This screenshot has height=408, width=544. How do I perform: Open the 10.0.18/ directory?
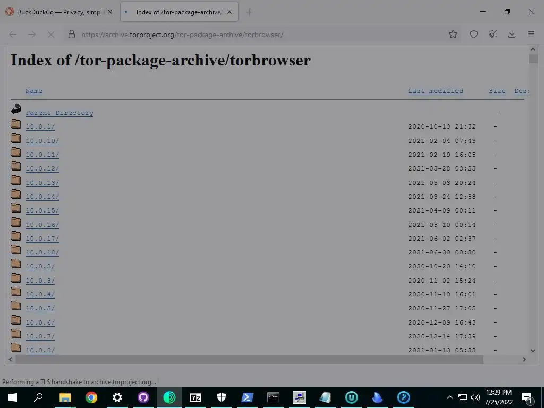(42, 252)
